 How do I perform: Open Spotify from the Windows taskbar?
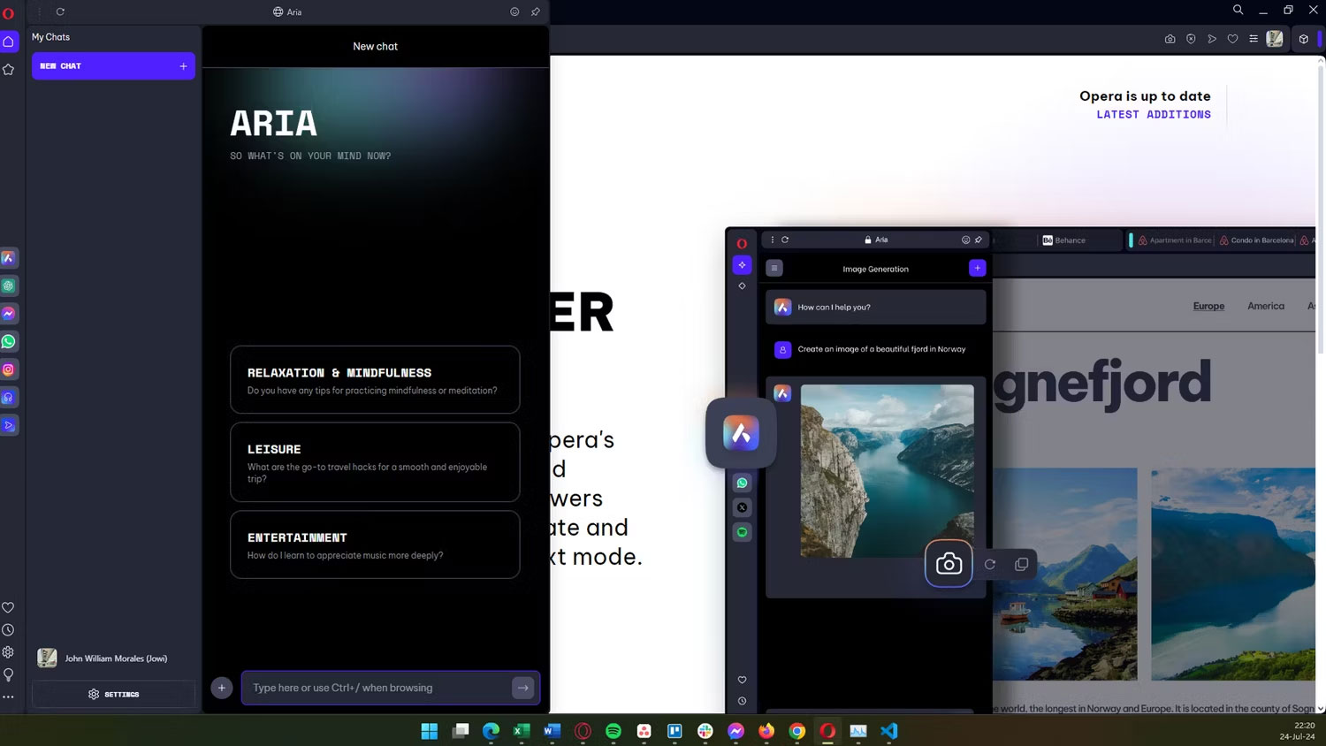(613, 731)
